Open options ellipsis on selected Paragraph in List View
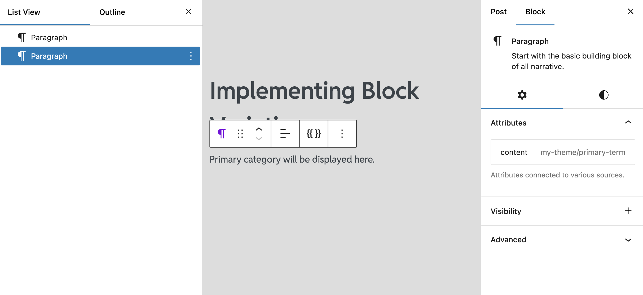The height and width of the screenshot is (295, 643). coord(191,56)
